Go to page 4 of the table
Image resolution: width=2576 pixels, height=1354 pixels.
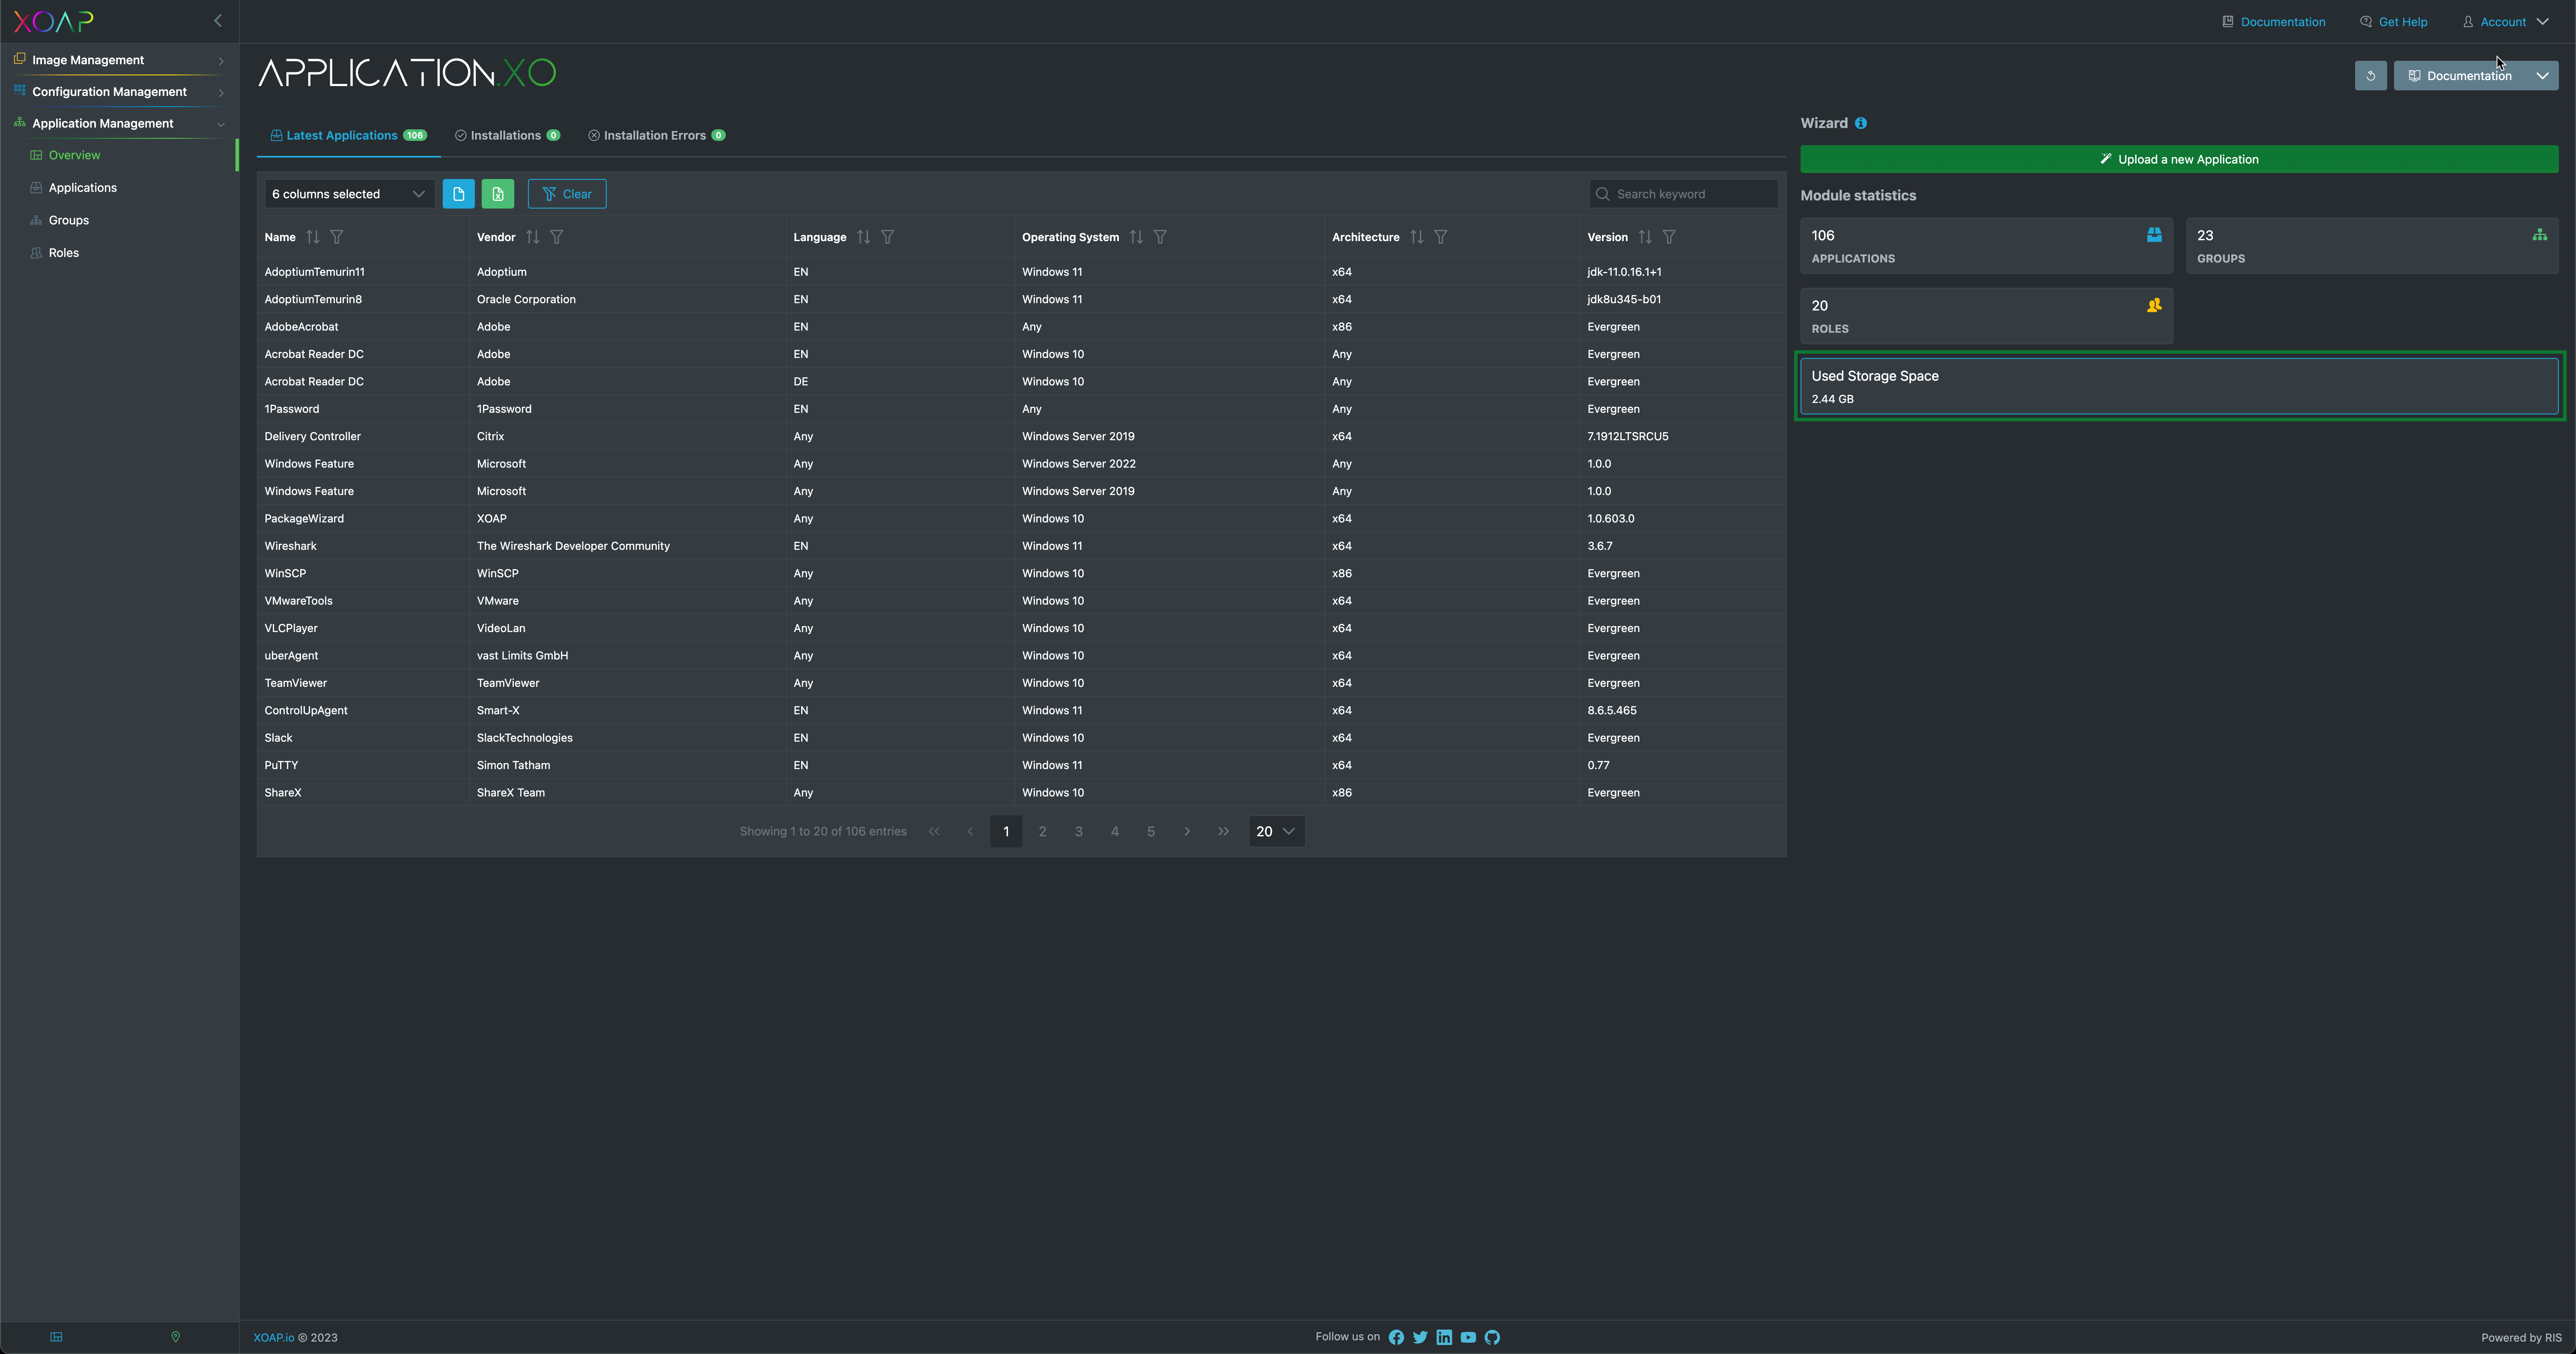[1115, 831]
